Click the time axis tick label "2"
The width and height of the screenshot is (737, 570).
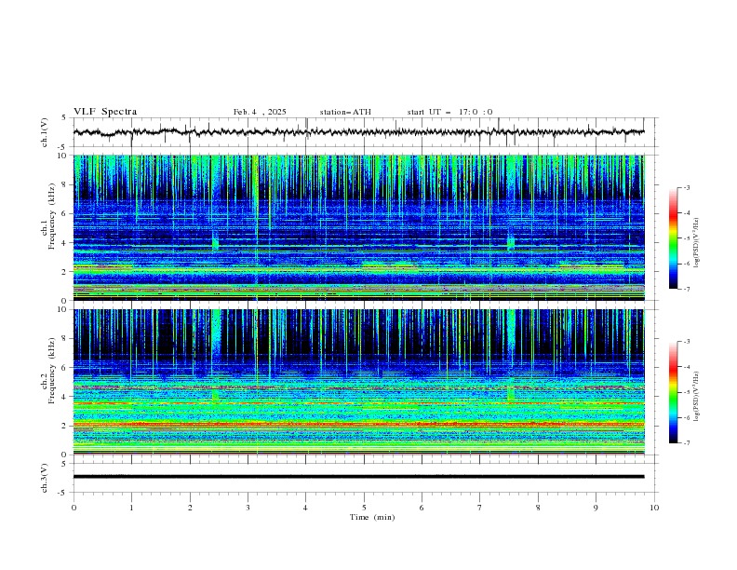pos(190,508)
